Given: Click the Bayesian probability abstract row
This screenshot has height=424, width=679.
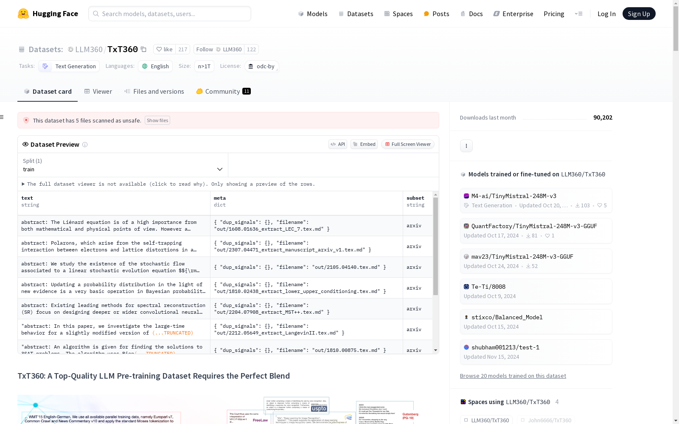Looking at the screenshot, I should 114,288.
